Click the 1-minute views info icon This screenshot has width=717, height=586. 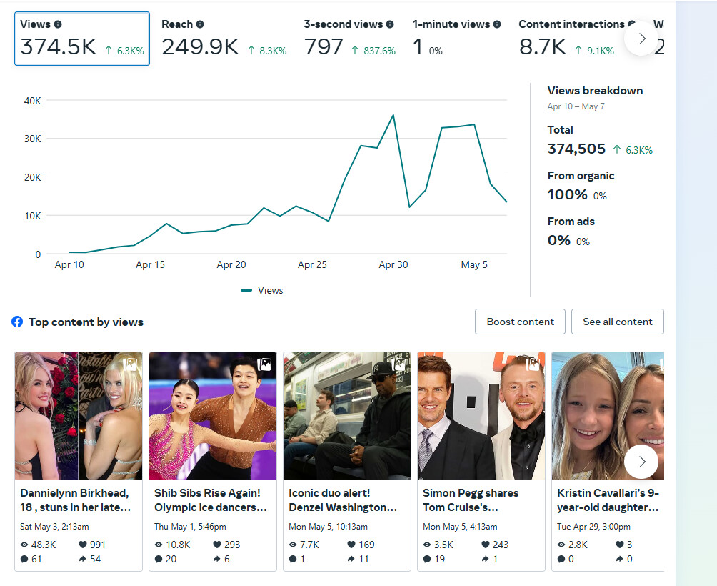pos(496,24)
